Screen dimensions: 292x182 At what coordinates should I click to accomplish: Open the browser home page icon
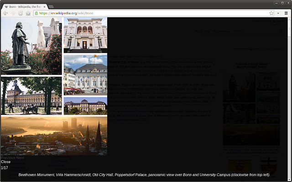pyautogui.click(x=28, y=13)
